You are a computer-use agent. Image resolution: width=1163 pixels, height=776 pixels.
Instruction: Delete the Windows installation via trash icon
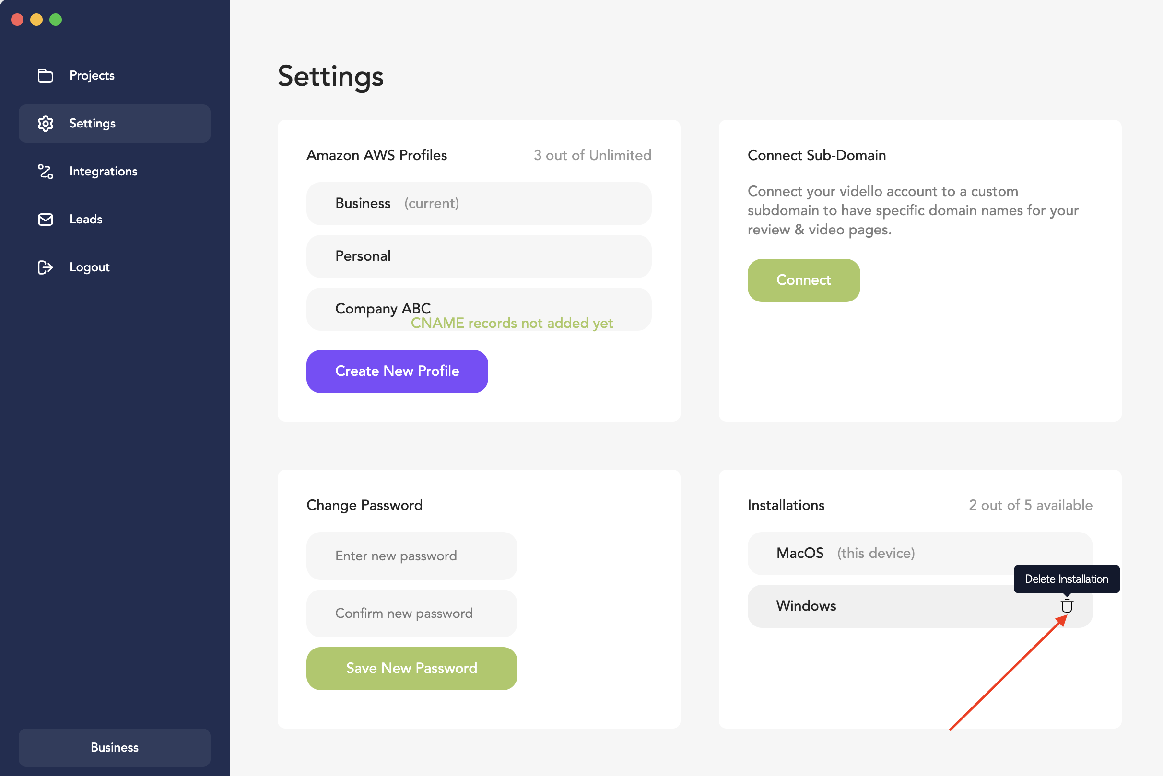click(1067, 606)
